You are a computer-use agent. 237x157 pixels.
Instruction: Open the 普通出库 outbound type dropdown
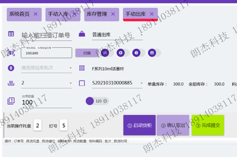click(117, 35)
